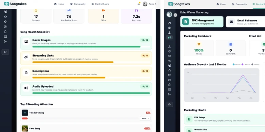Open the globe icon in right window sidebar
The image size is (265, 132).
169,28
